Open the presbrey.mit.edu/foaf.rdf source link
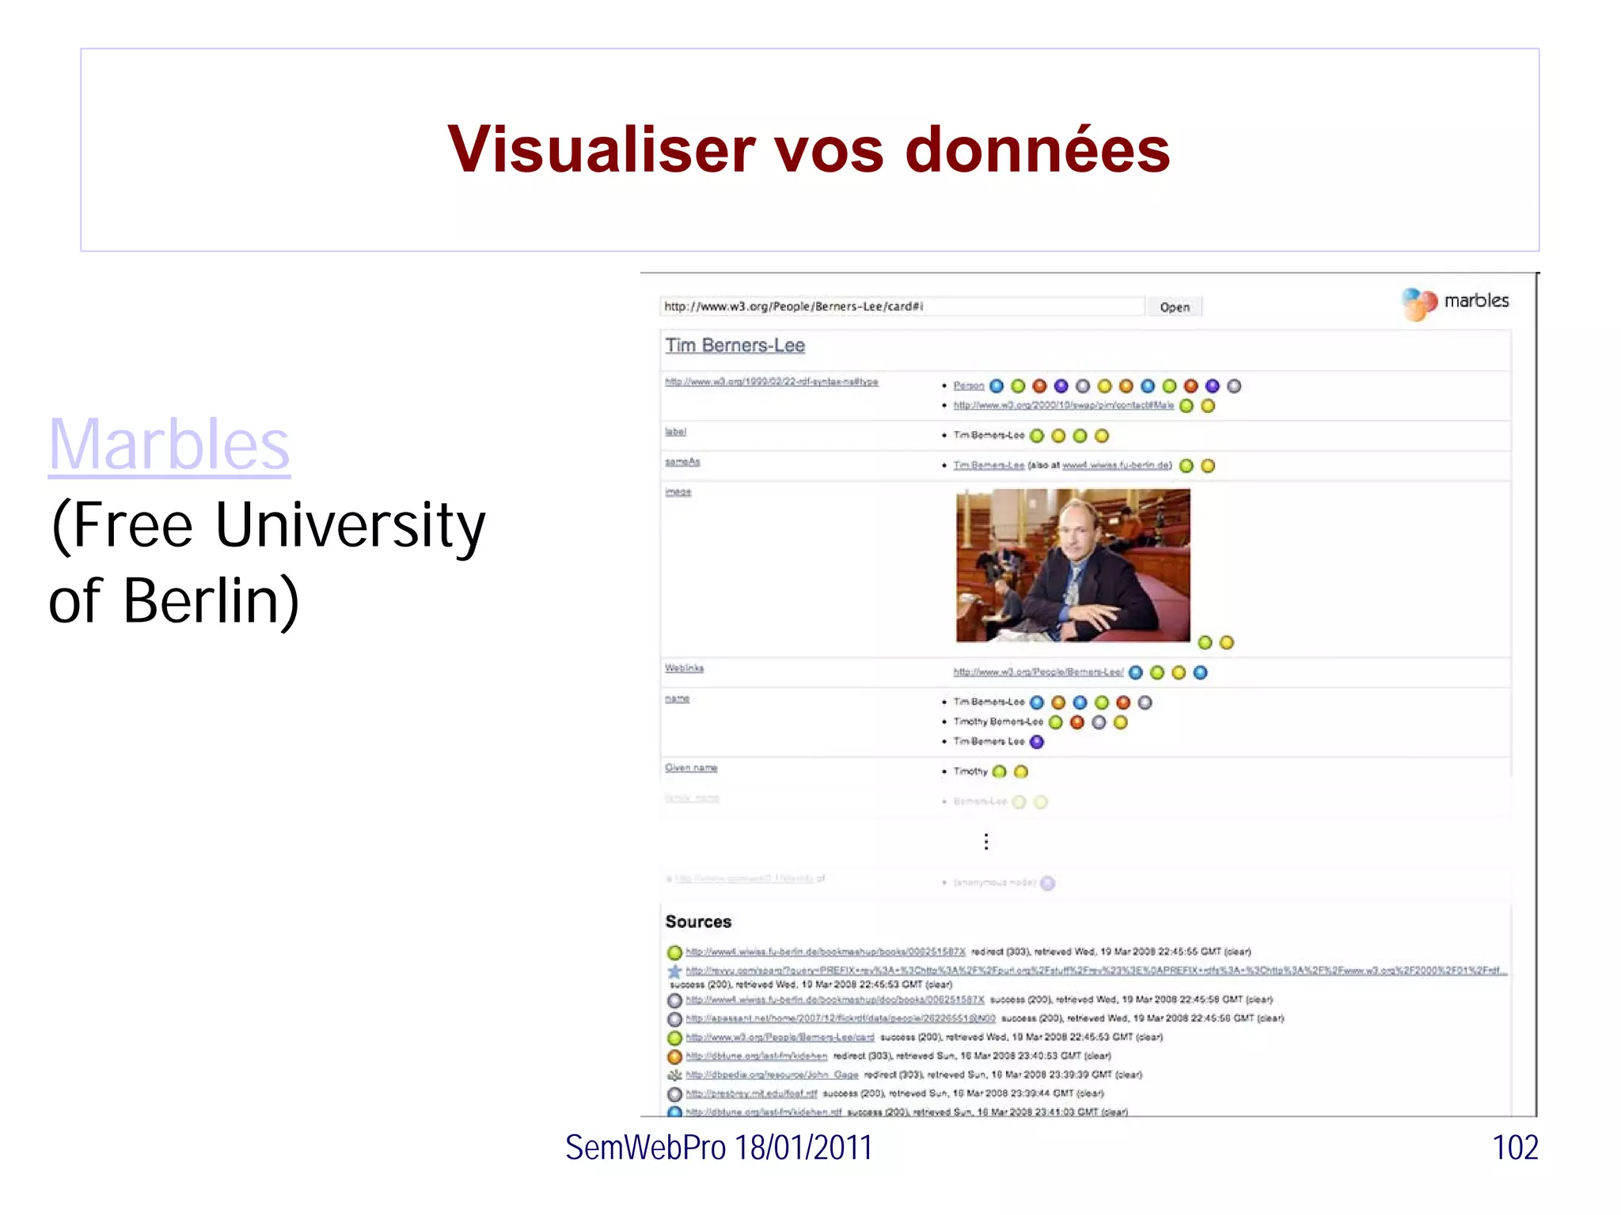This screenshot has height=1215, width=1621. [x=751, y=1093]
